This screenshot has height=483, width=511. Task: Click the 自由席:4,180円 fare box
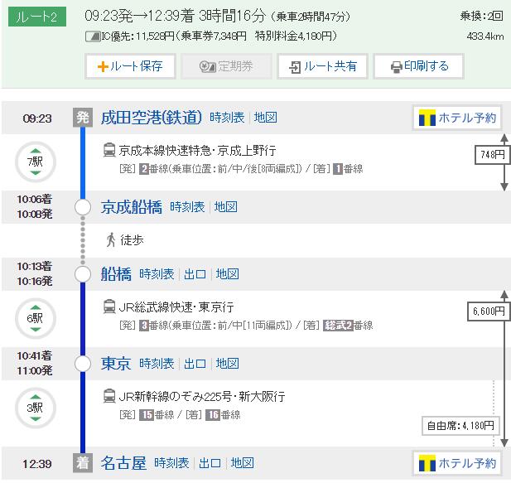pyautogui.click(x=460, y=426)
